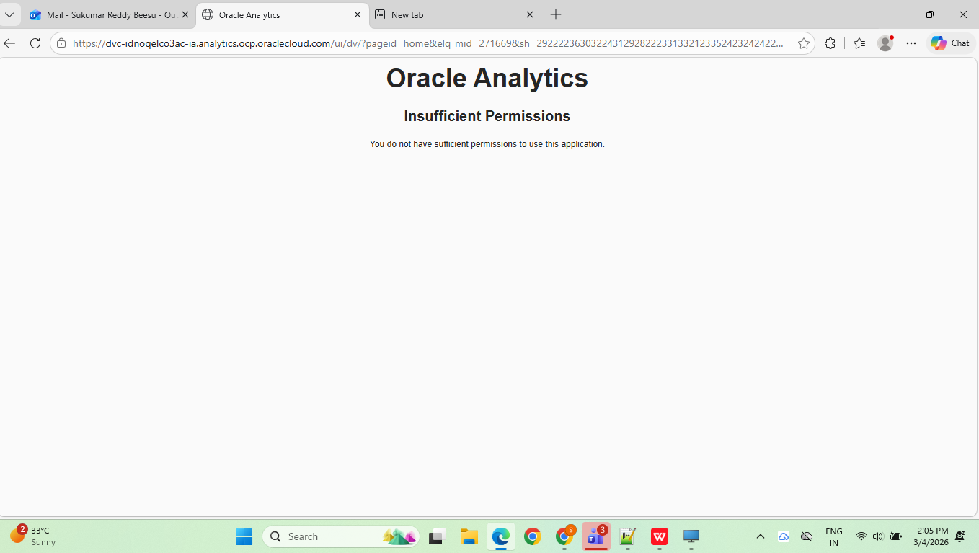Open the notepad-style app on the taskbar
Screen dimensions: 979x553
628,536
